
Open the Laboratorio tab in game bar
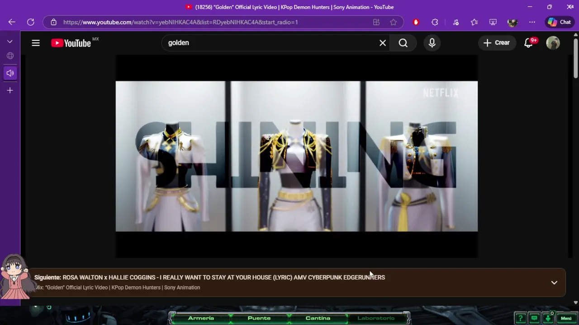(x=376, y=318)
